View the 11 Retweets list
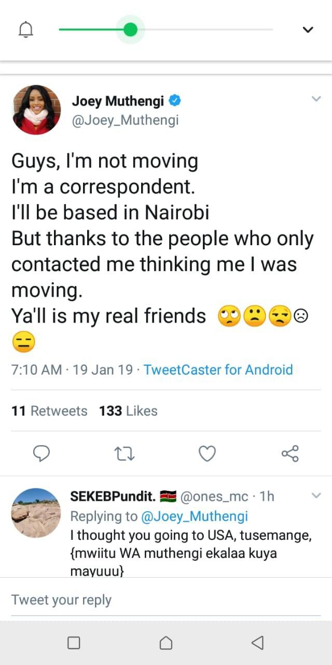The image size is (332, 665). [49, 411]
